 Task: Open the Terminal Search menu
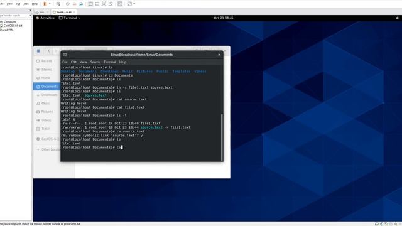[95, 62]
